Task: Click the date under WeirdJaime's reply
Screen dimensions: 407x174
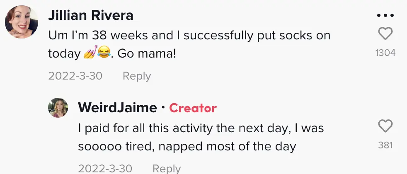Action: pos(105,169)
